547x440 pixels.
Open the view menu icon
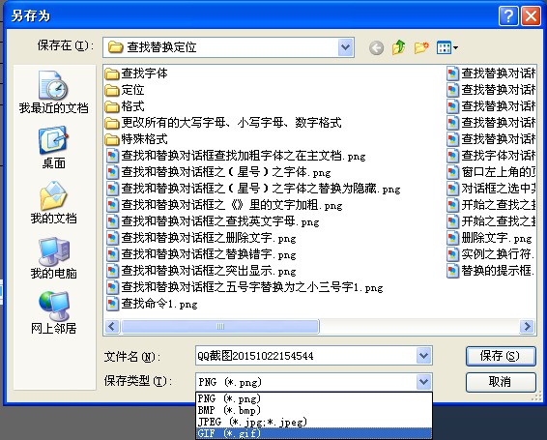tap(446, 47)
